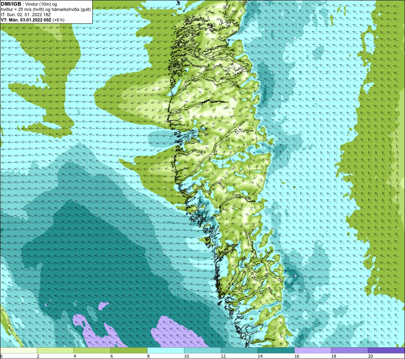Click the '10' label on the wind scale
The image size is (405, 359).
(186, 356)
